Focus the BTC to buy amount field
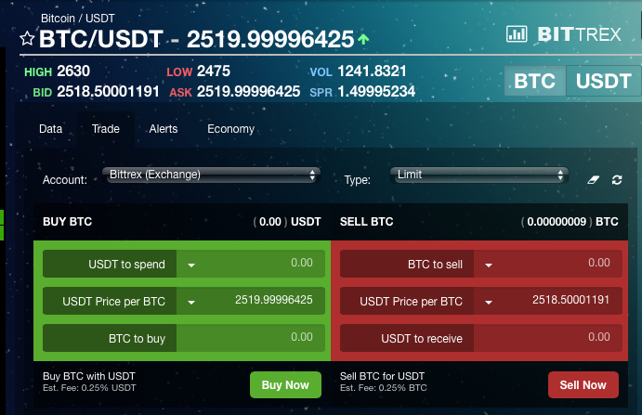 (251, 338)
